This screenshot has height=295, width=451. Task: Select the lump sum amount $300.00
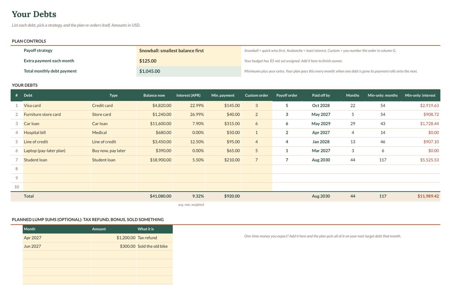pyautogui.click(x=114, y=247)
